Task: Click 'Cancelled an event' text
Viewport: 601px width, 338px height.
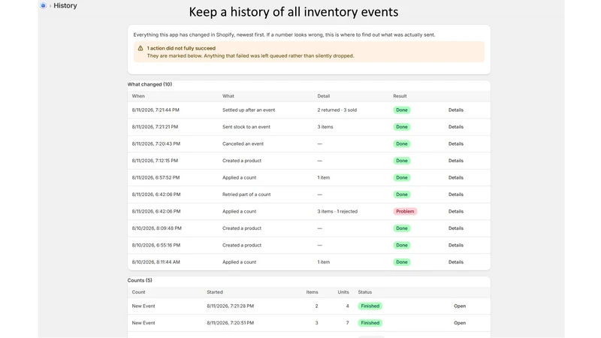Action: tap(243, 143)
